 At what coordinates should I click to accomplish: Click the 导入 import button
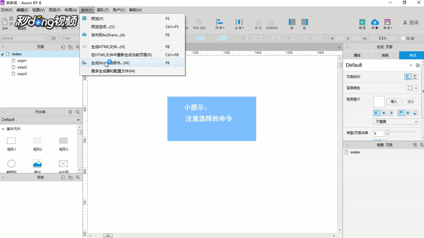[x=394, y=102]
